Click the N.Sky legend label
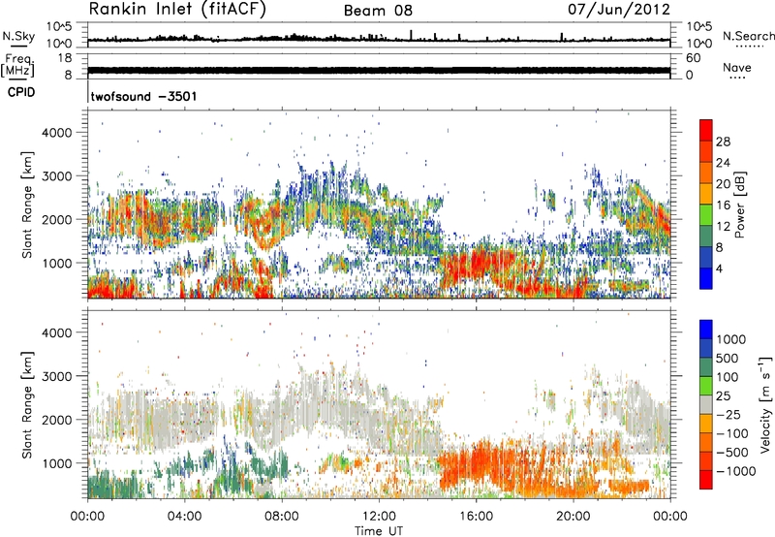775x537 pixels. (18, 36)
